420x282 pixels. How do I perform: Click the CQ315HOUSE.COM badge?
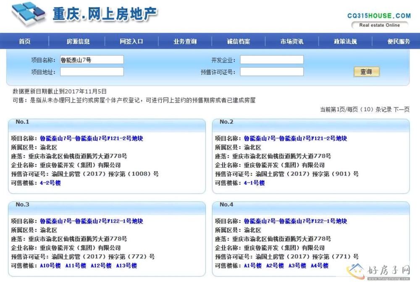pos(379,16)
